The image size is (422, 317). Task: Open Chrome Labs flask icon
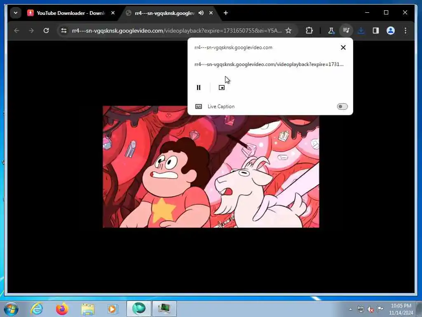tap(331, 31)
